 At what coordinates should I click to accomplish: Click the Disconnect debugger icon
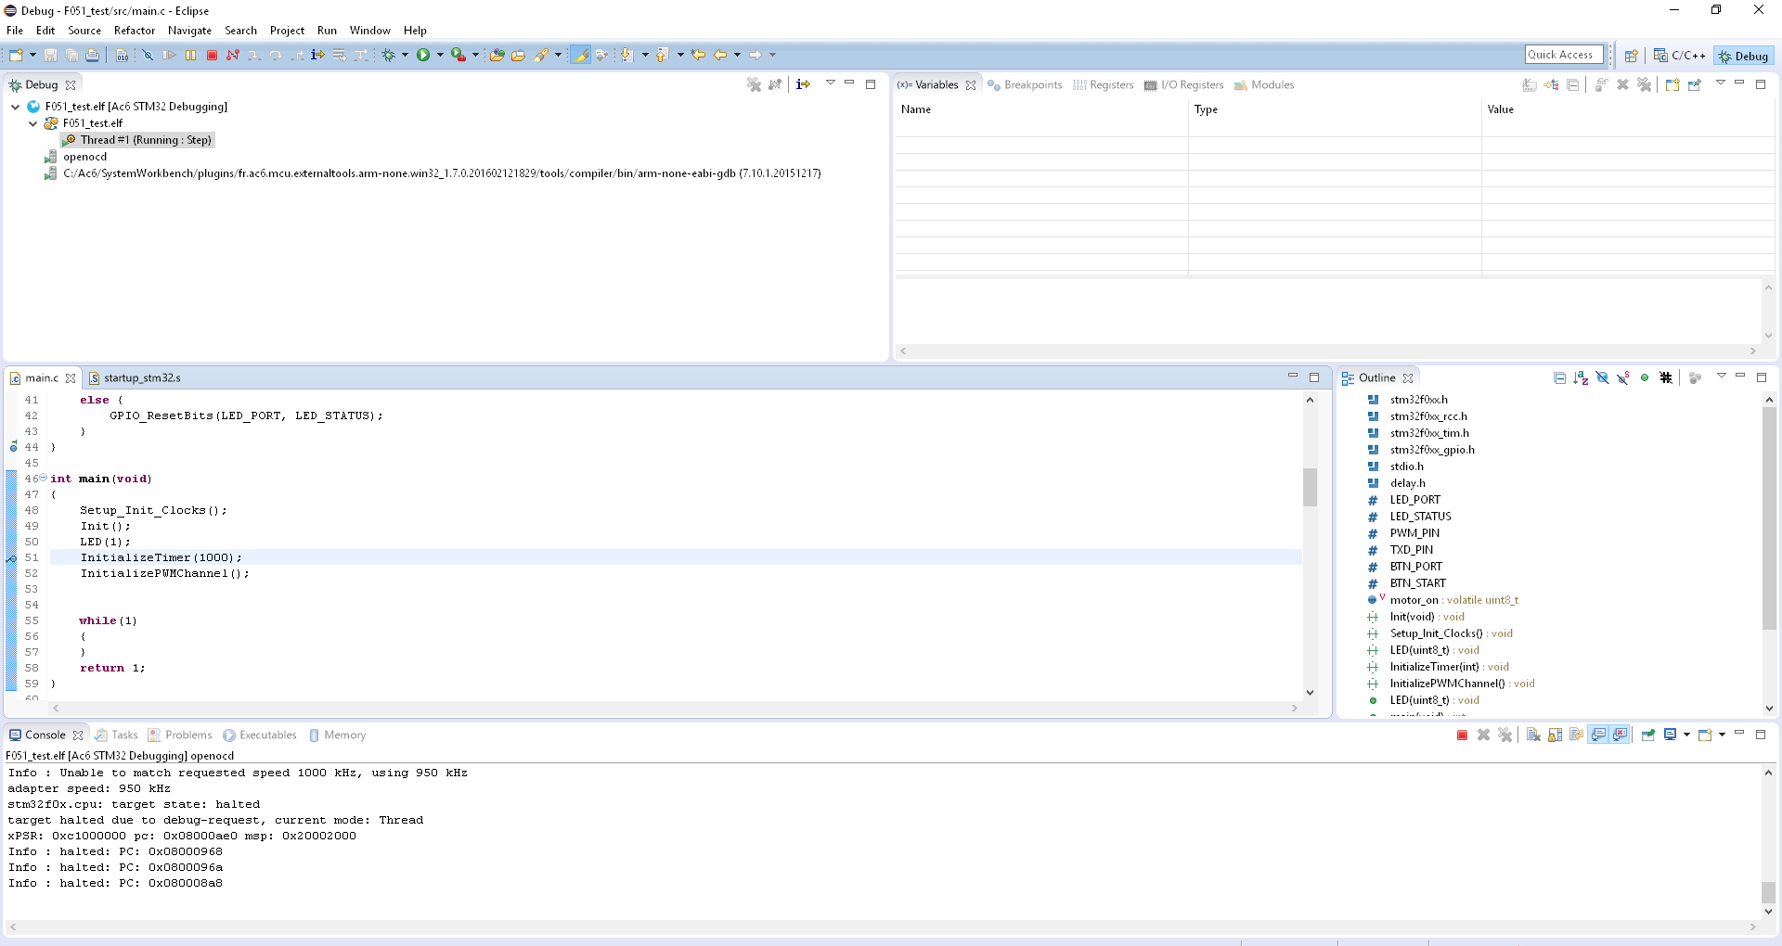pyautogui.click(x=233, y=56)
